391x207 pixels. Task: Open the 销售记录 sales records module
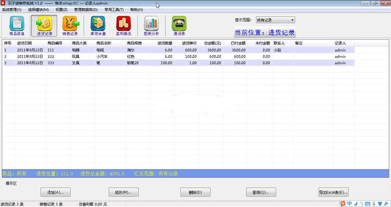(70, 25)
